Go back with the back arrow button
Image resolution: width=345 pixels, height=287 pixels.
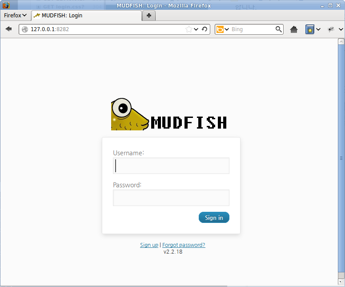(8, 29)
